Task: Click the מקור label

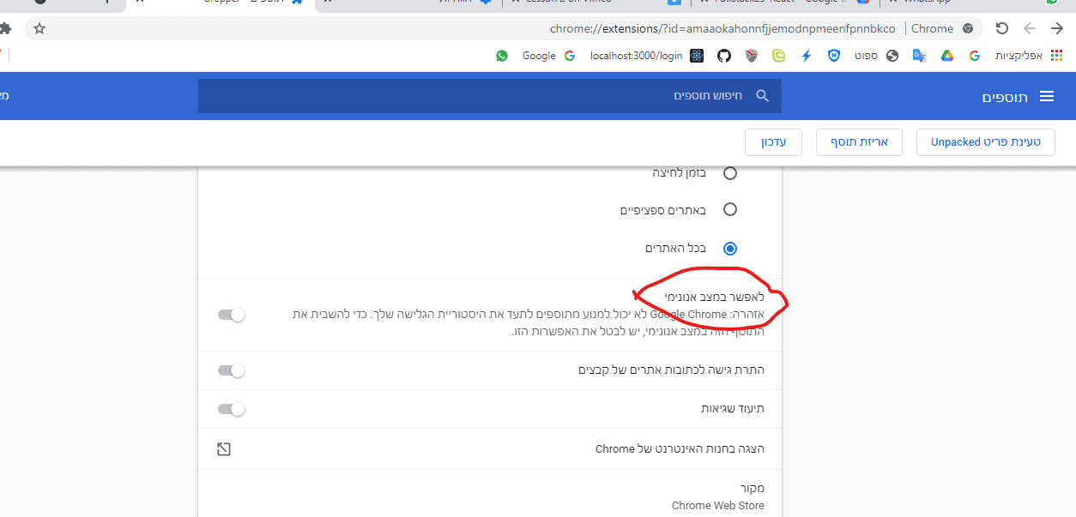Action: (753, 488)
